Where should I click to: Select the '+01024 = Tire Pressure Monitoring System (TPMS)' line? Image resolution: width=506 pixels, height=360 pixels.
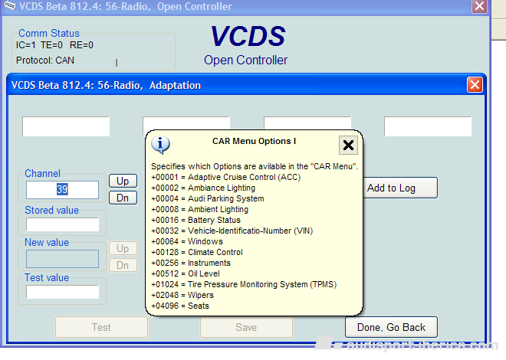tap(244, 284)
